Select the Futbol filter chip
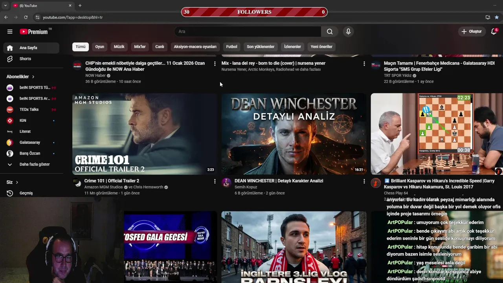The image size is (503, 283). coord(231,47)
